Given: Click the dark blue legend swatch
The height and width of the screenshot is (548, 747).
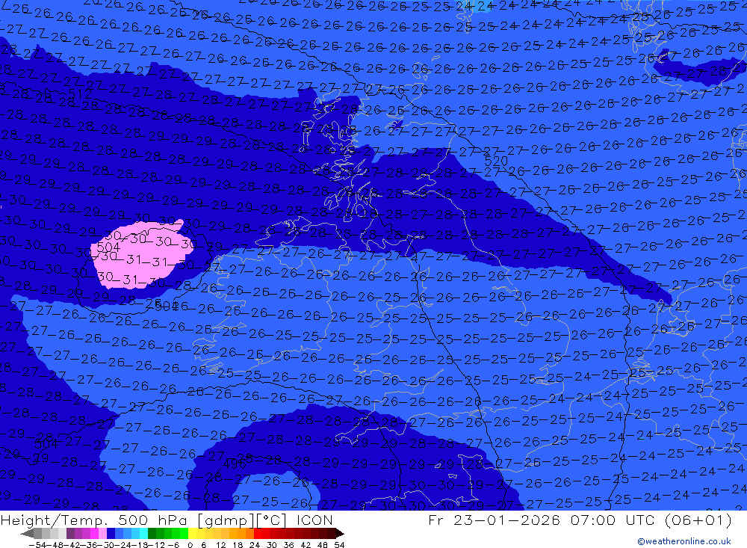Looking at the screenshot, I should [111, 533].
